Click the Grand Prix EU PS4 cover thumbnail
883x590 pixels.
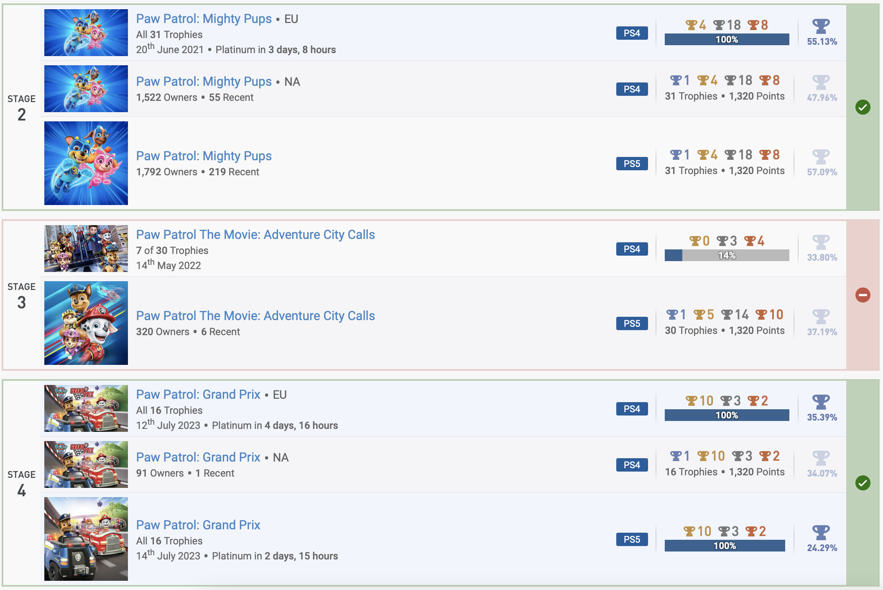86,408
